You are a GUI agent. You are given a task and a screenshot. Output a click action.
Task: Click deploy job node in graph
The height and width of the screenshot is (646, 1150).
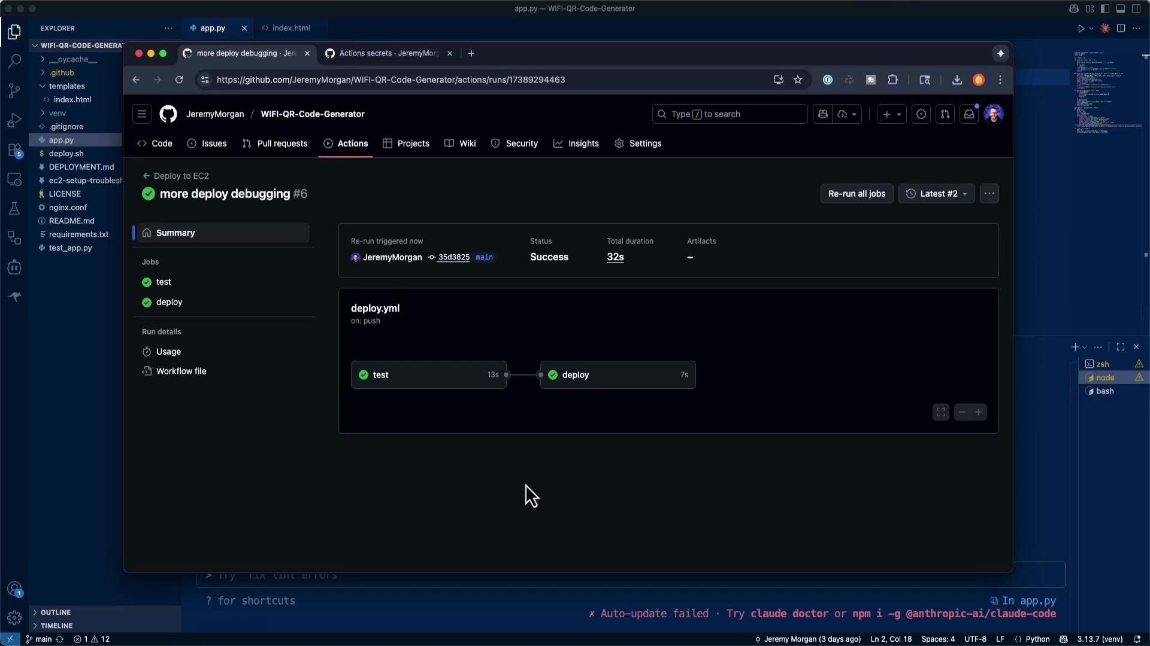coord(618,375)
